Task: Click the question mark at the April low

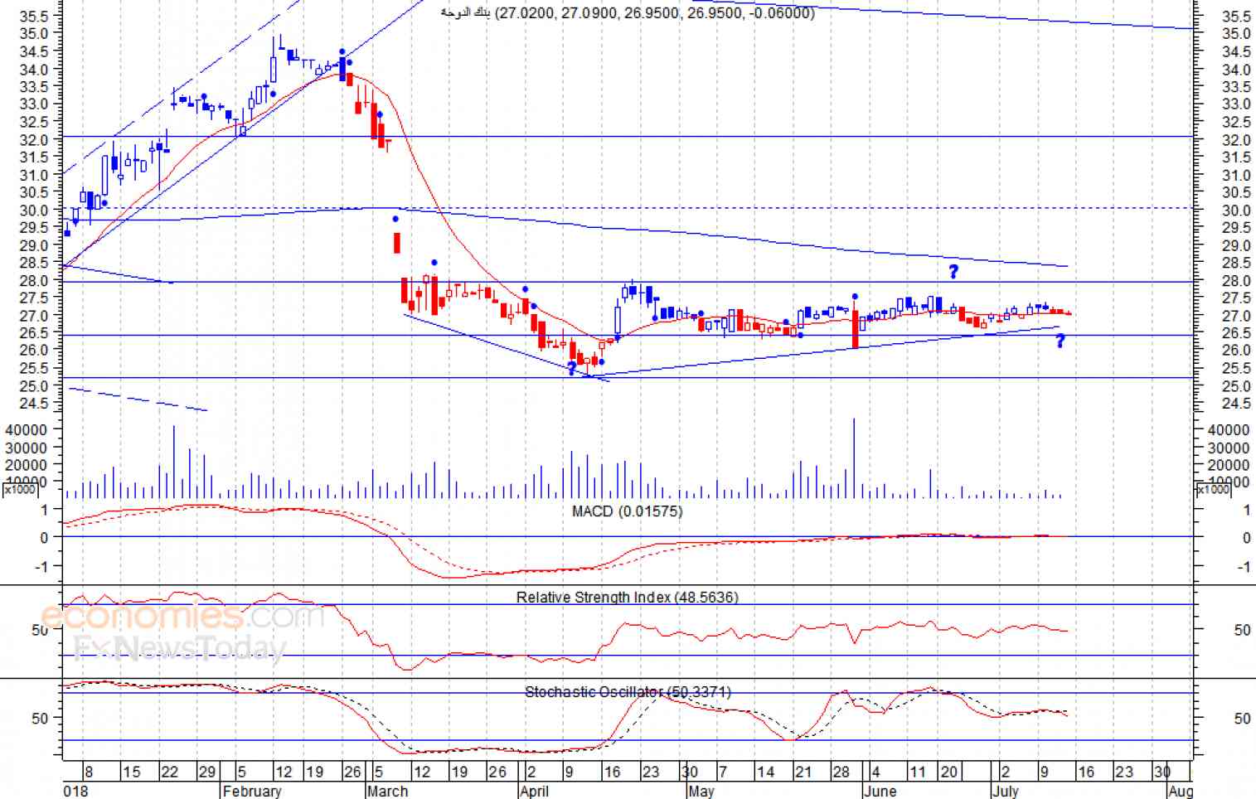Action: click(572, 369)
